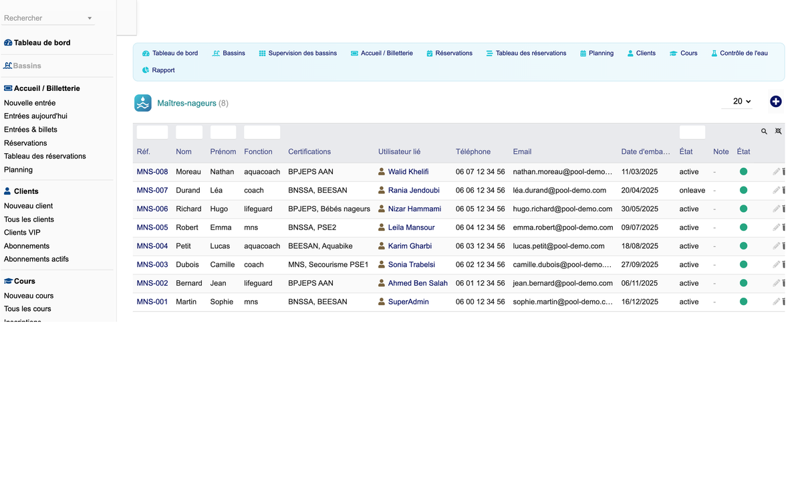Screen dimensions: 802x497
Task: Click user icon beside Walid Khelifi
Action: coord(382,172)
